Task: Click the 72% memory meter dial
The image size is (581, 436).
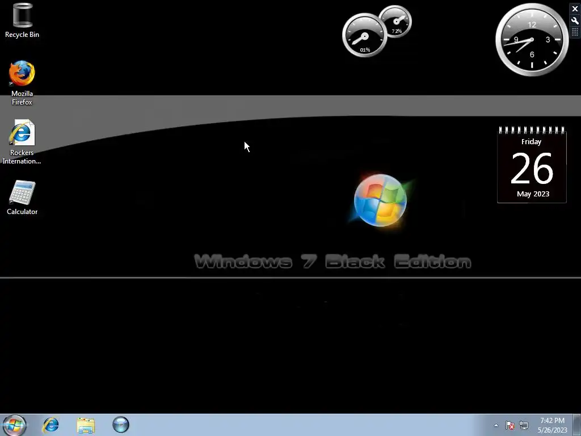Action: pyautogui.click(x=395, y=21)
